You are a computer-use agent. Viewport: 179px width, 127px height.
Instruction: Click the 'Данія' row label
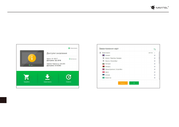point(107,72)
